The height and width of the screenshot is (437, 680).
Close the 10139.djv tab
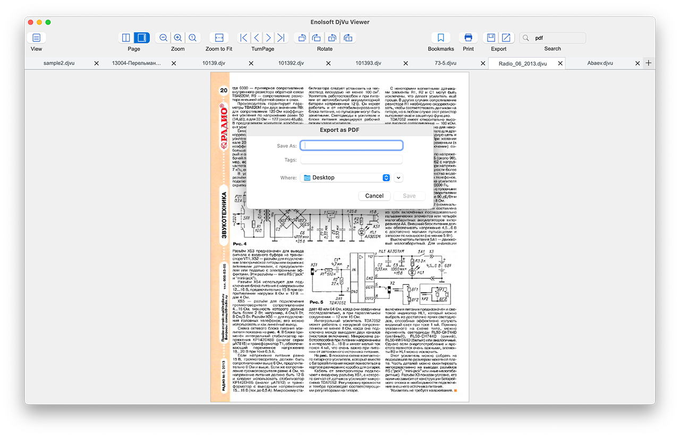pos(251,63)
